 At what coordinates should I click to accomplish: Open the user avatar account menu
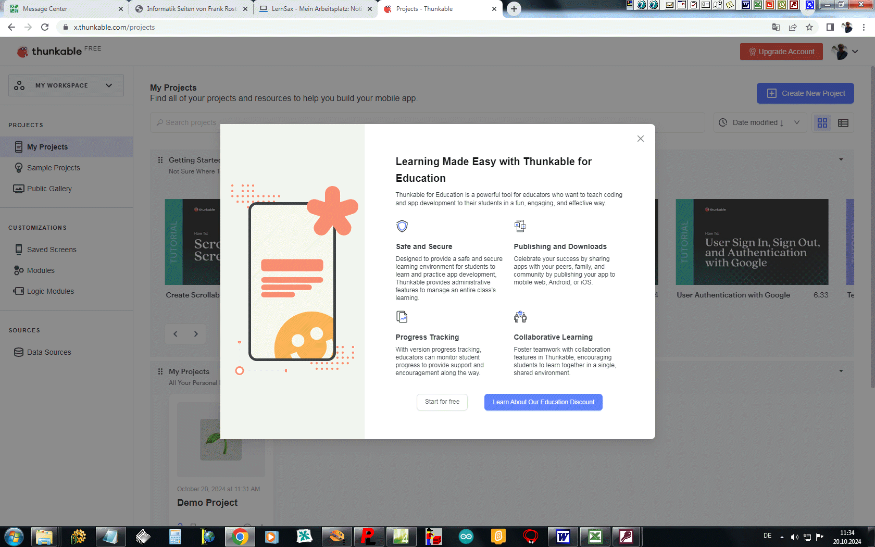click(x=844, y=52)
